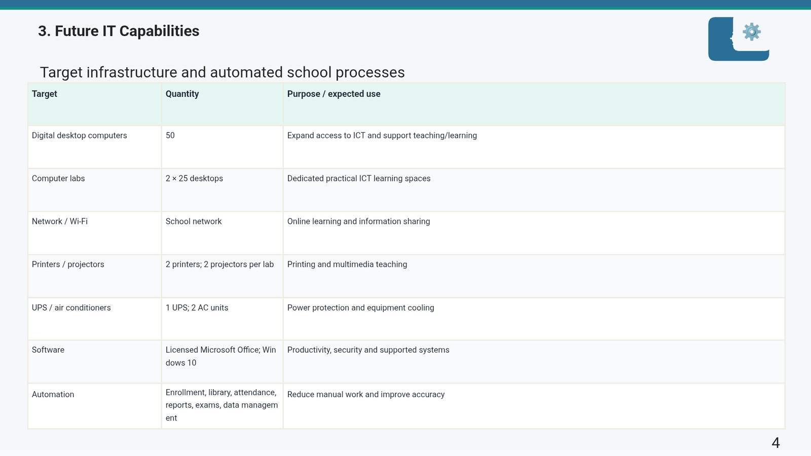
Task: Select the slide title Future IT Capabilities
Action: 119,31
